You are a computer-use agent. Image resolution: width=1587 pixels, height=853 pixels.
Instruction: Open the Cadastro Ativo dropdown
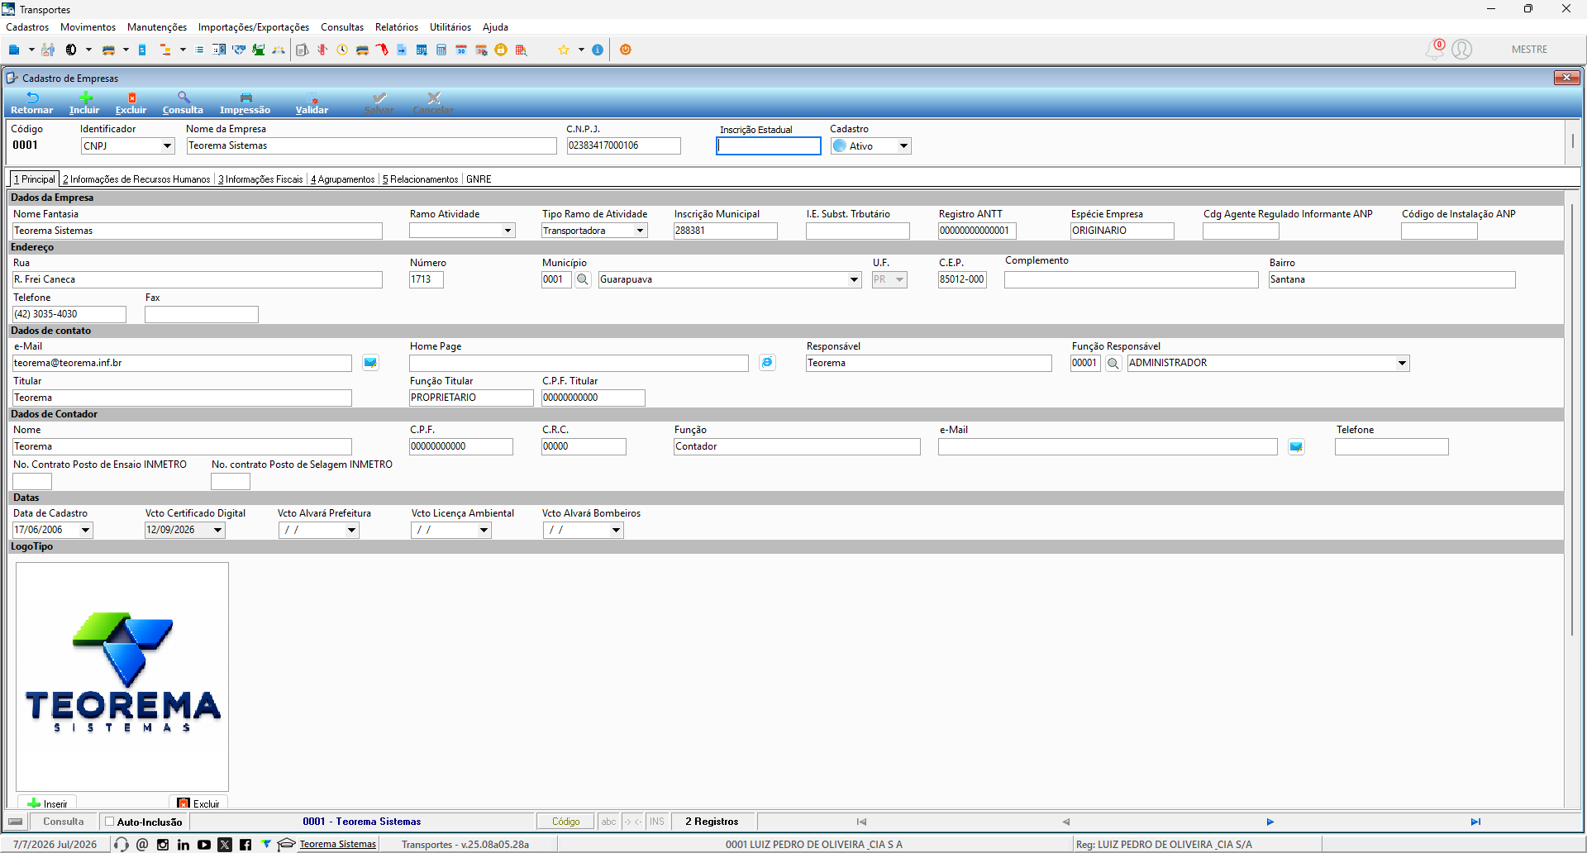(903, 146)
